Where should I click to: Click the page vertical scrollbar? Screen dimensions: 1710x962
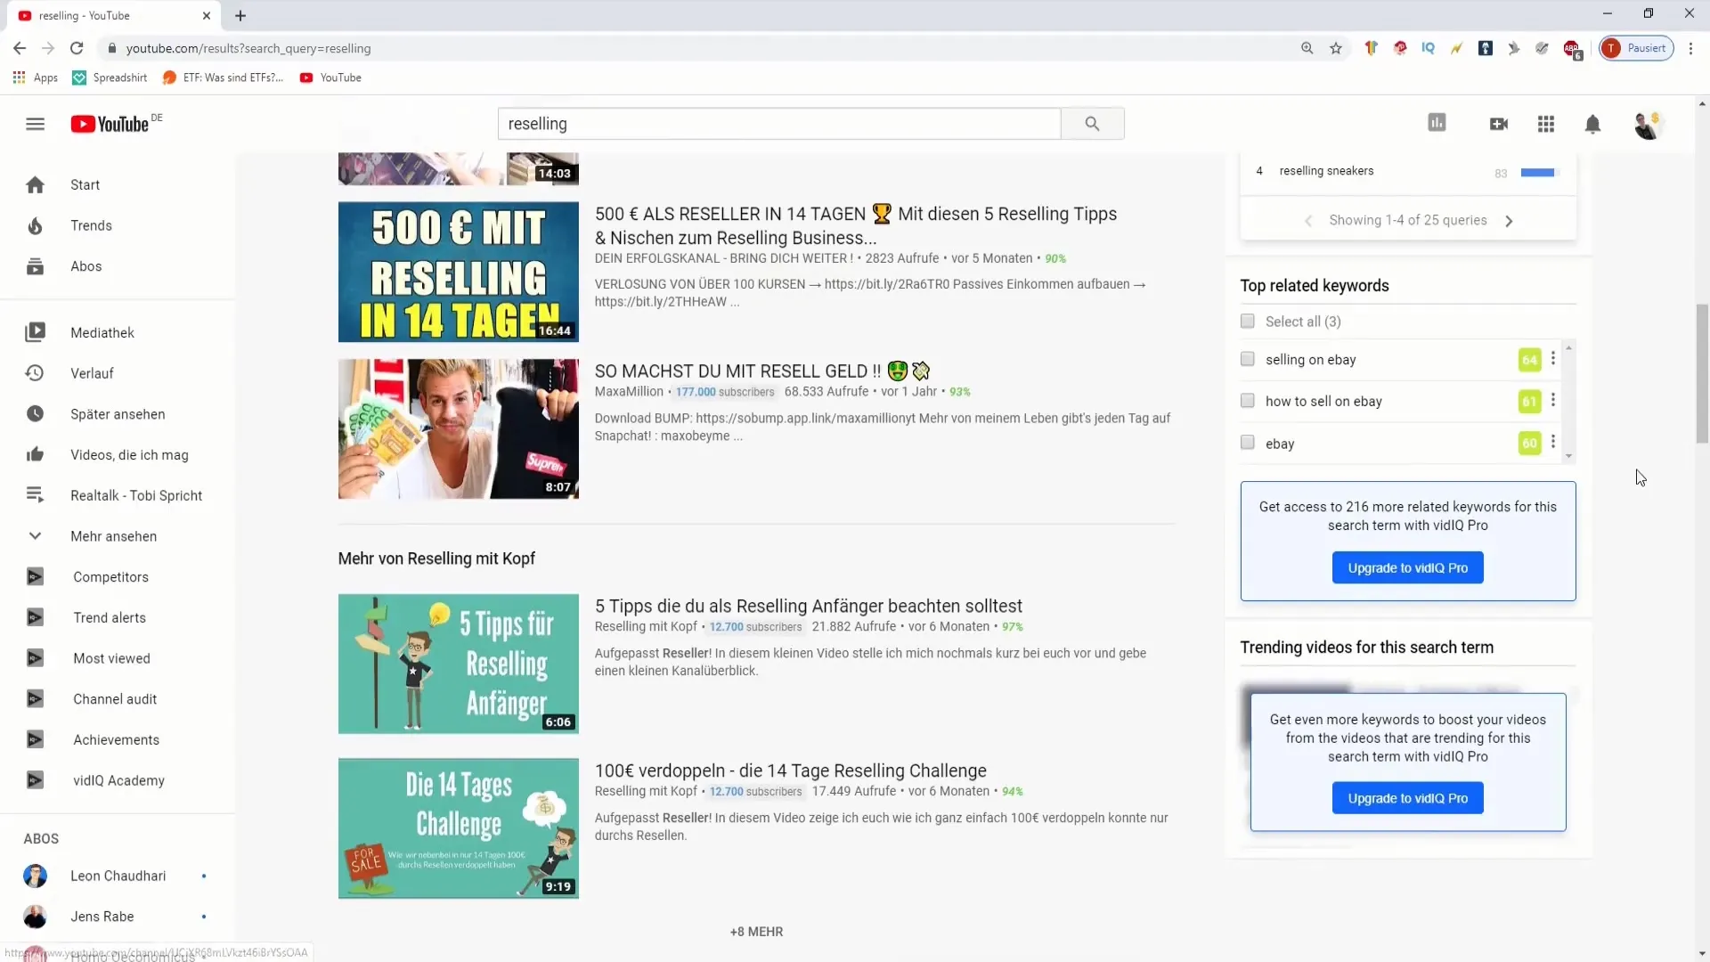click(1702, 373)
